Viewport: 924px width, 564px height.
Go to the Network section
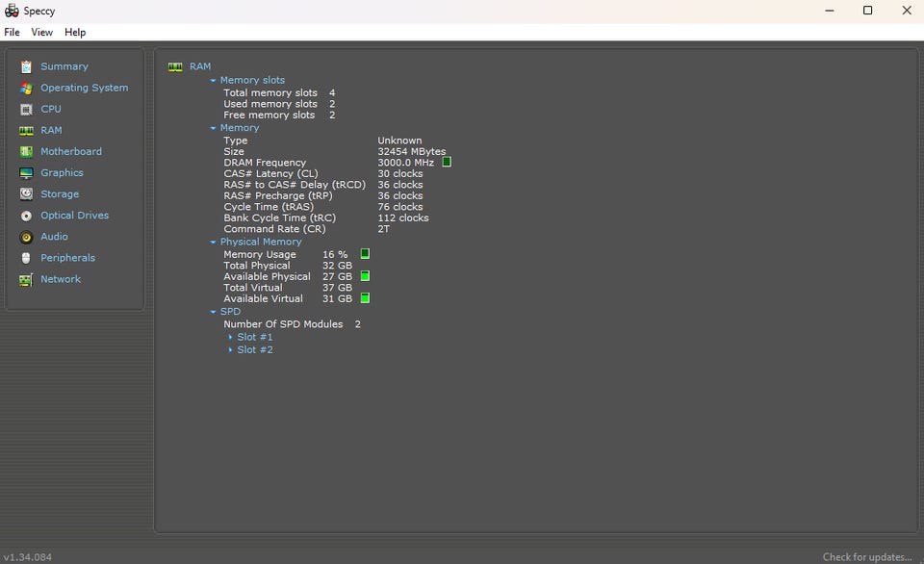point(61,279)
